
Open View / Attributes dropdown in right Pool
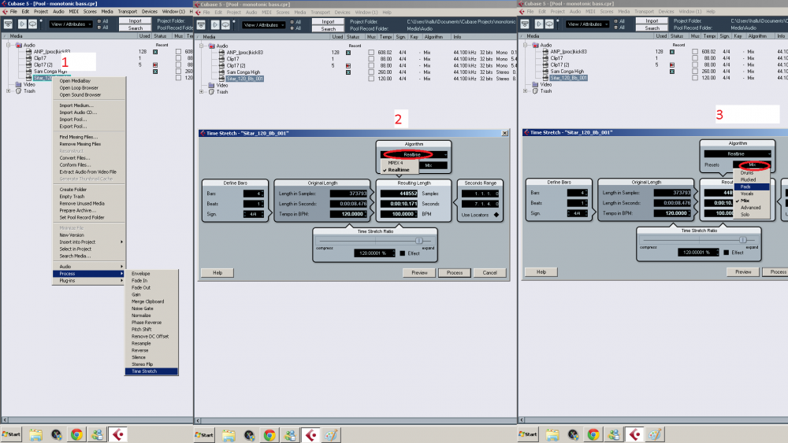(588, 24)
